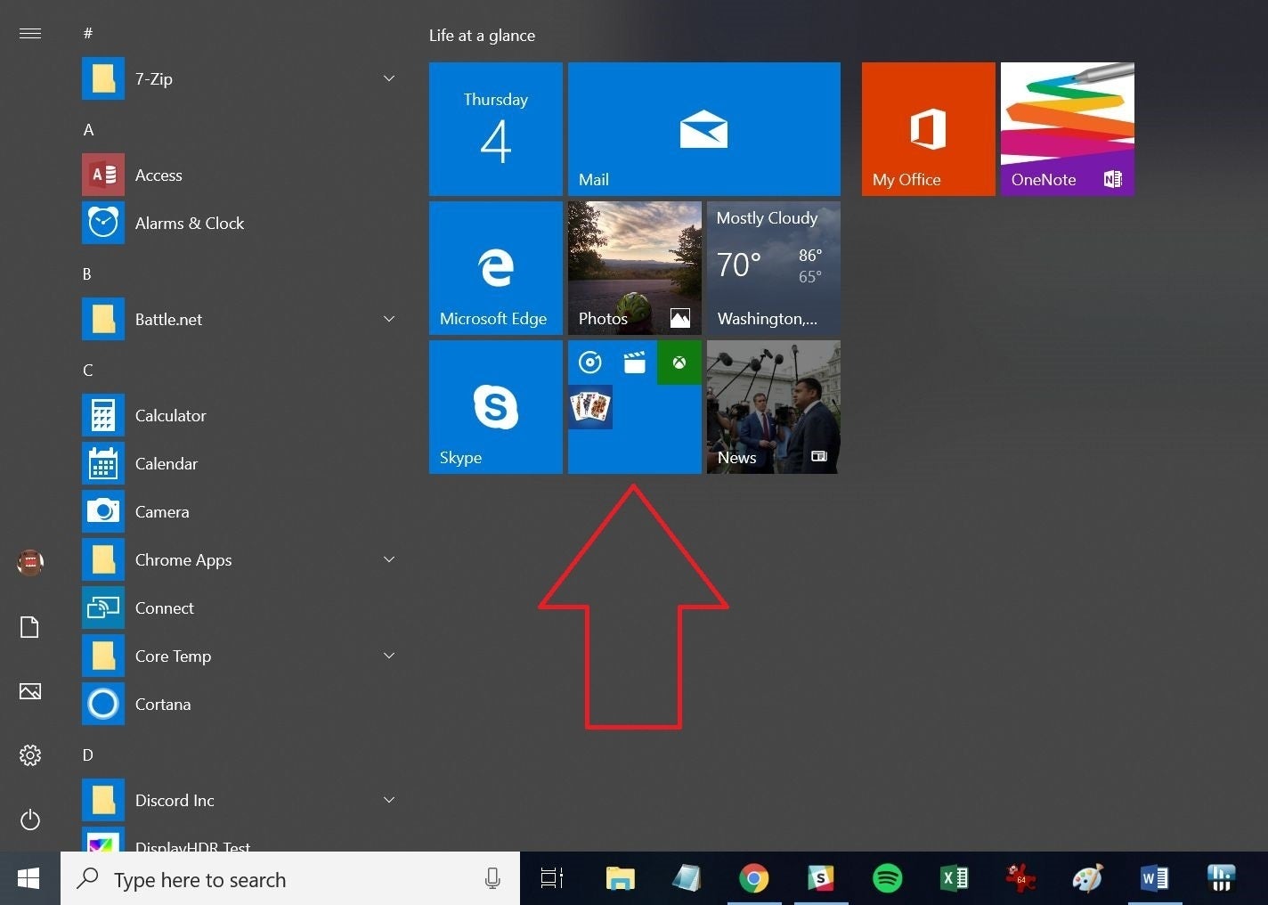Open Cortana from the app list
Viewport: 1268px width, 905px height.
tap(240, 704)
